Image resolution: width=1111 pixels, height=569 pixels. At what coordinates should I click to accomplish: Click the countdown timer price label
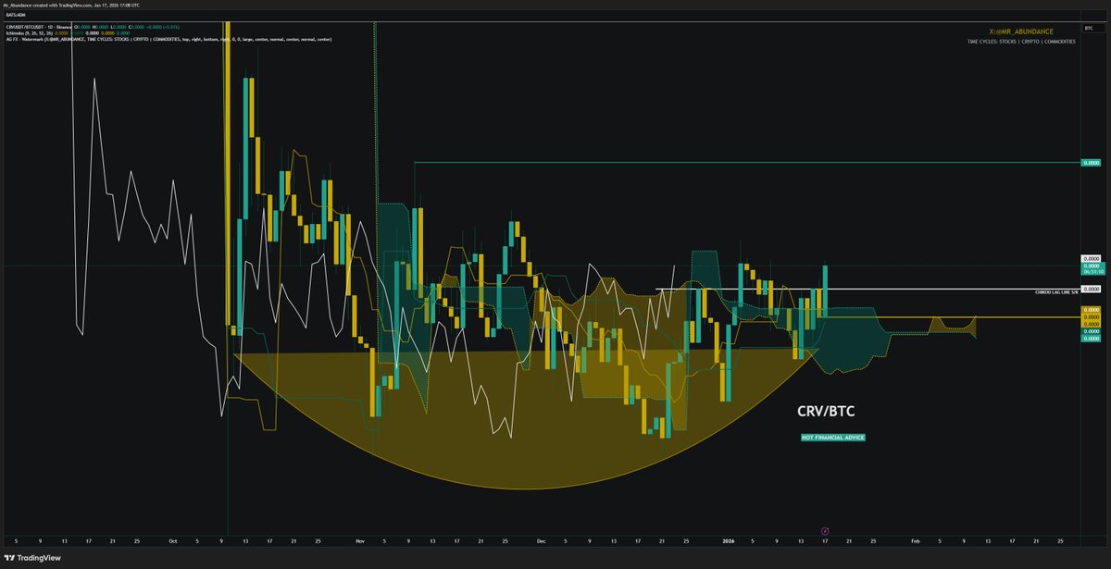(1092, 272)
